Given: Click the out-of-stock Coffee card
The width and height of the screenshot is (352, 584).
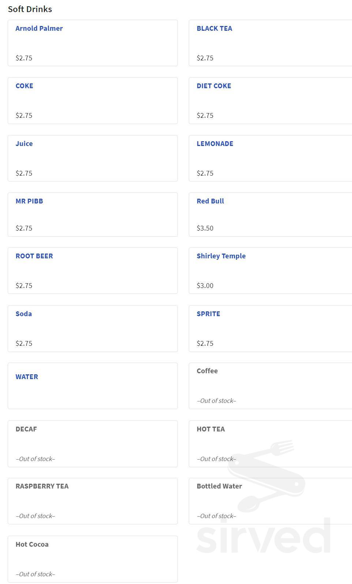Looking at the screenshot, I should (270, 386).
